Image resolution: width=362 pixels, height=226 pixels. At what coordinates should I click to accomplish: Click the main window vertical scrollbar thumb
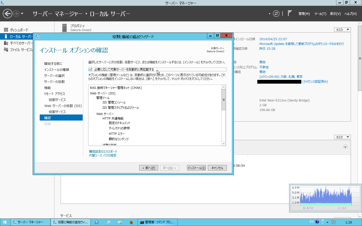[360, 58]
